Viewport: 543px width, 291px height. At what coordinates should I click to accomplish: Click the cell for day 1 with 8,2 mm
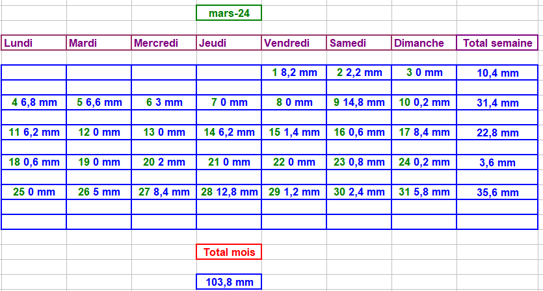[x=294, y=73]
